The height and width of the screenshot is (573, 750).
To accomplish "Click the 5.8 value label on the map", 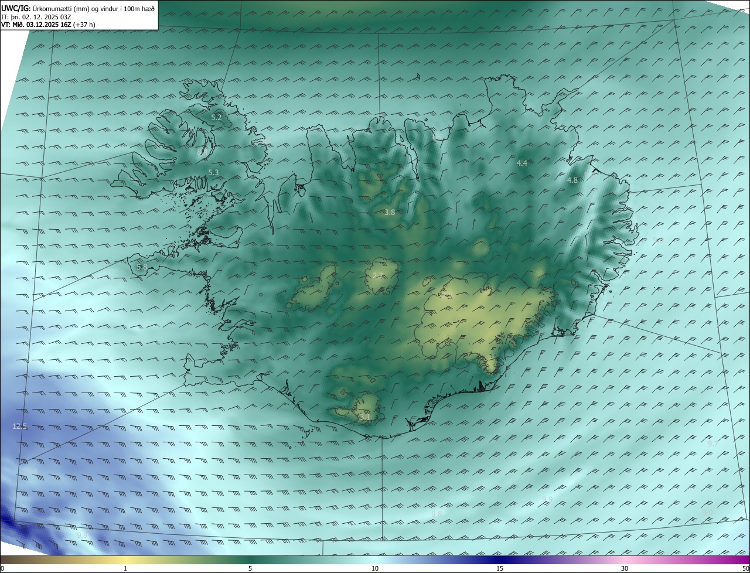I will tap(142, 267).
